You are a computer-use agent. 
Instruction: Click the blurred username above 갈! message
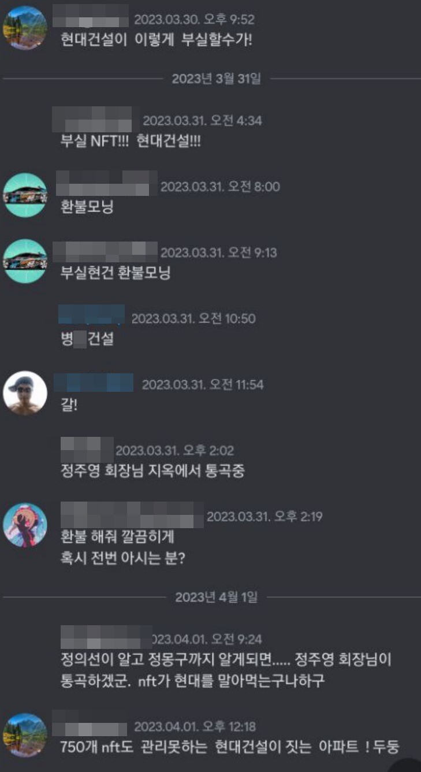pyautogui.click(x=94, y=383)
